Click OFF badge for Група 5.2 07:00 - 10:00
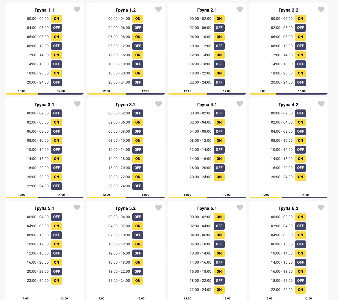The width and height of the screenshot is (338, 300). tap(138, 235)
